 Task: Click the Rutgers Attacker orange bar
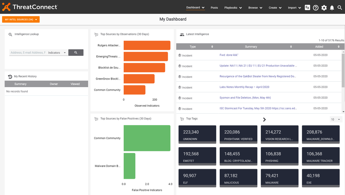pos(147,45)
